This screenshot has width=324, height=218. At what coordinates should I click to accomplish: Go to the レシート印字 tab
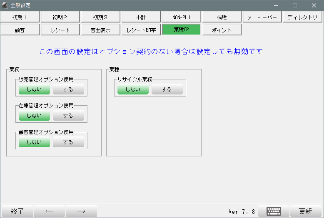tap(141, 30)
